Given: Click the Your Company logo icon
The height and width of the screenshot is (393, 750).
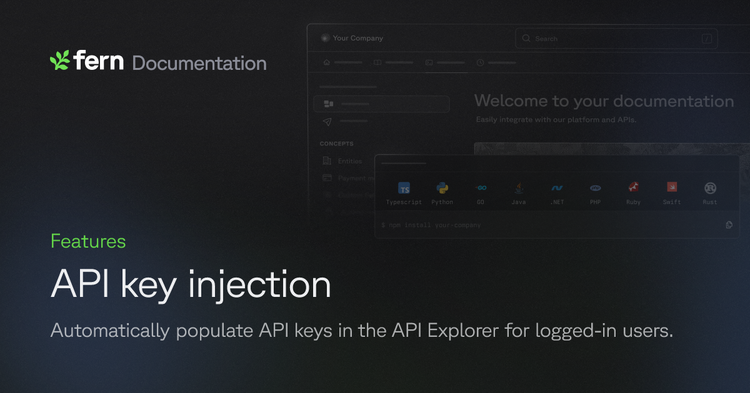Looking at the screenshot, I should (325, 38).
